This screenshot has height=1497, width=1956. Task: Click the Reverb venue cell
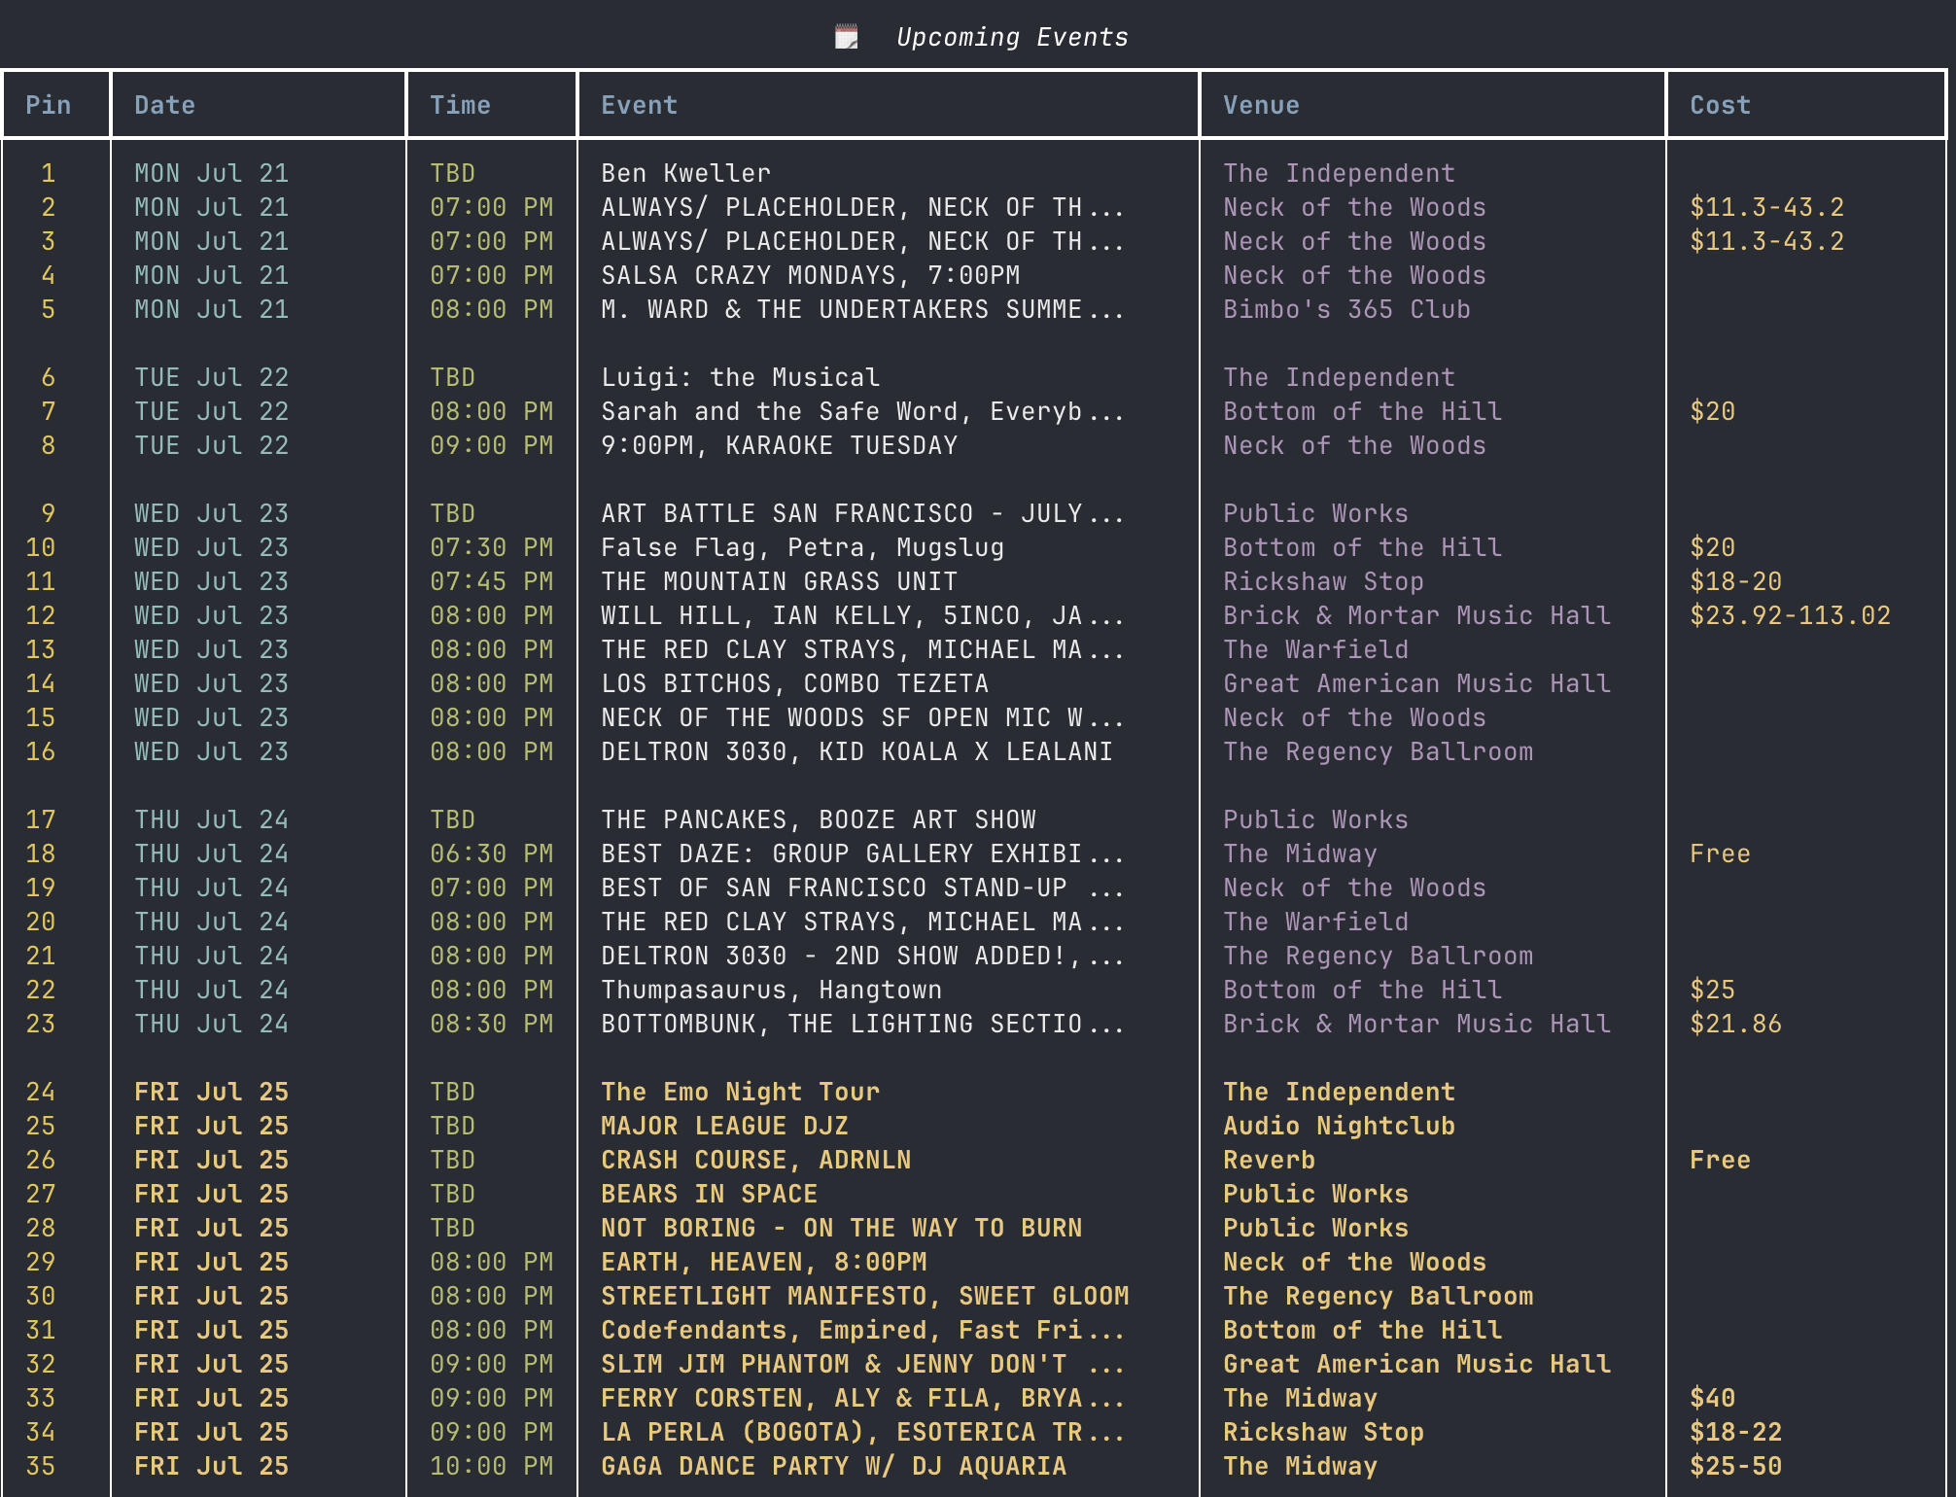tap(1269, 1160)
